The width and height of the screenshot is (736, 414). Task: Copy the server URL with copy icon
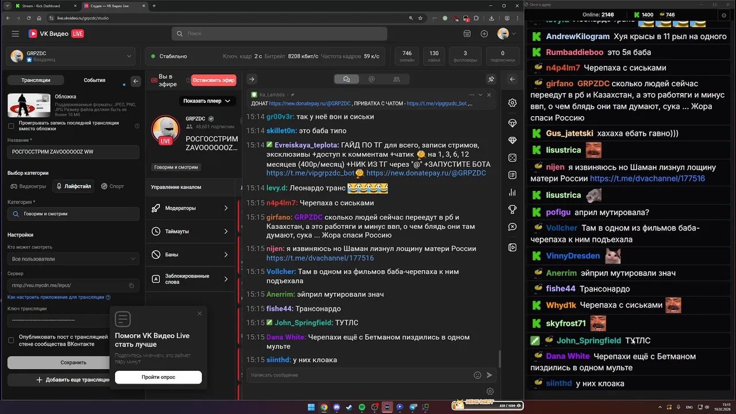coord(132,285)
